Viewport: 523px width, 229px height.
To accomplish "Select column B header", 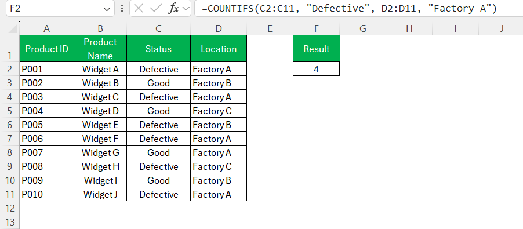I will pyautogui.click(x=100, y=28).
